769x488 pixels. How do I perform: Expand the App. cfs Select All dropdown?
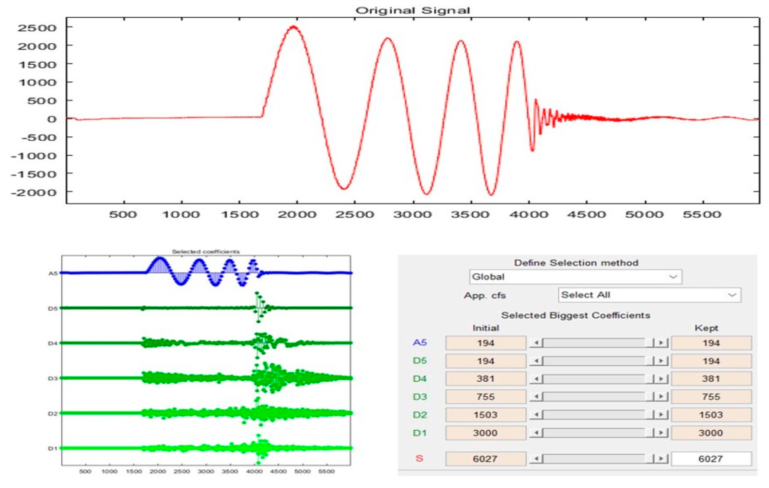pos(650,295)
